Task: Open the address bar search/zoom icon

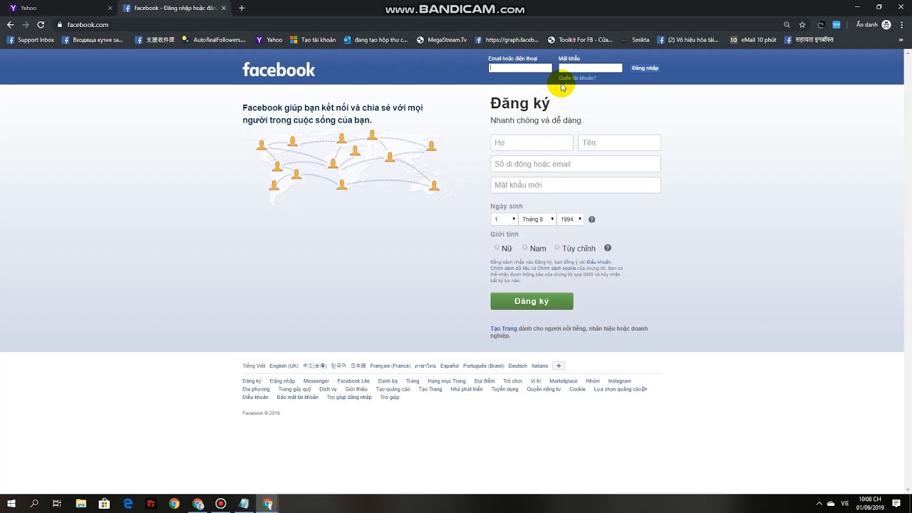Action: (x=787, y=24)
